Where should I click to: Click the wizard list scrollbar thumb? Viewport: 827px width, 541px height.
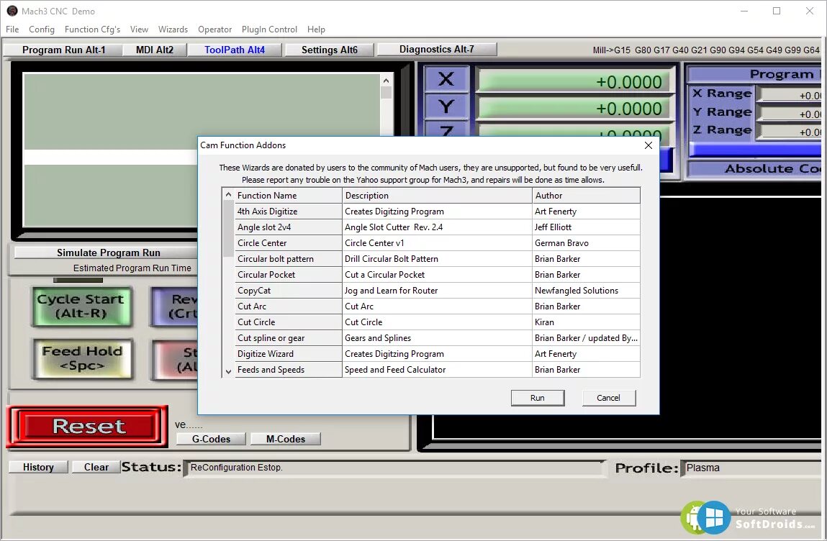228,229
